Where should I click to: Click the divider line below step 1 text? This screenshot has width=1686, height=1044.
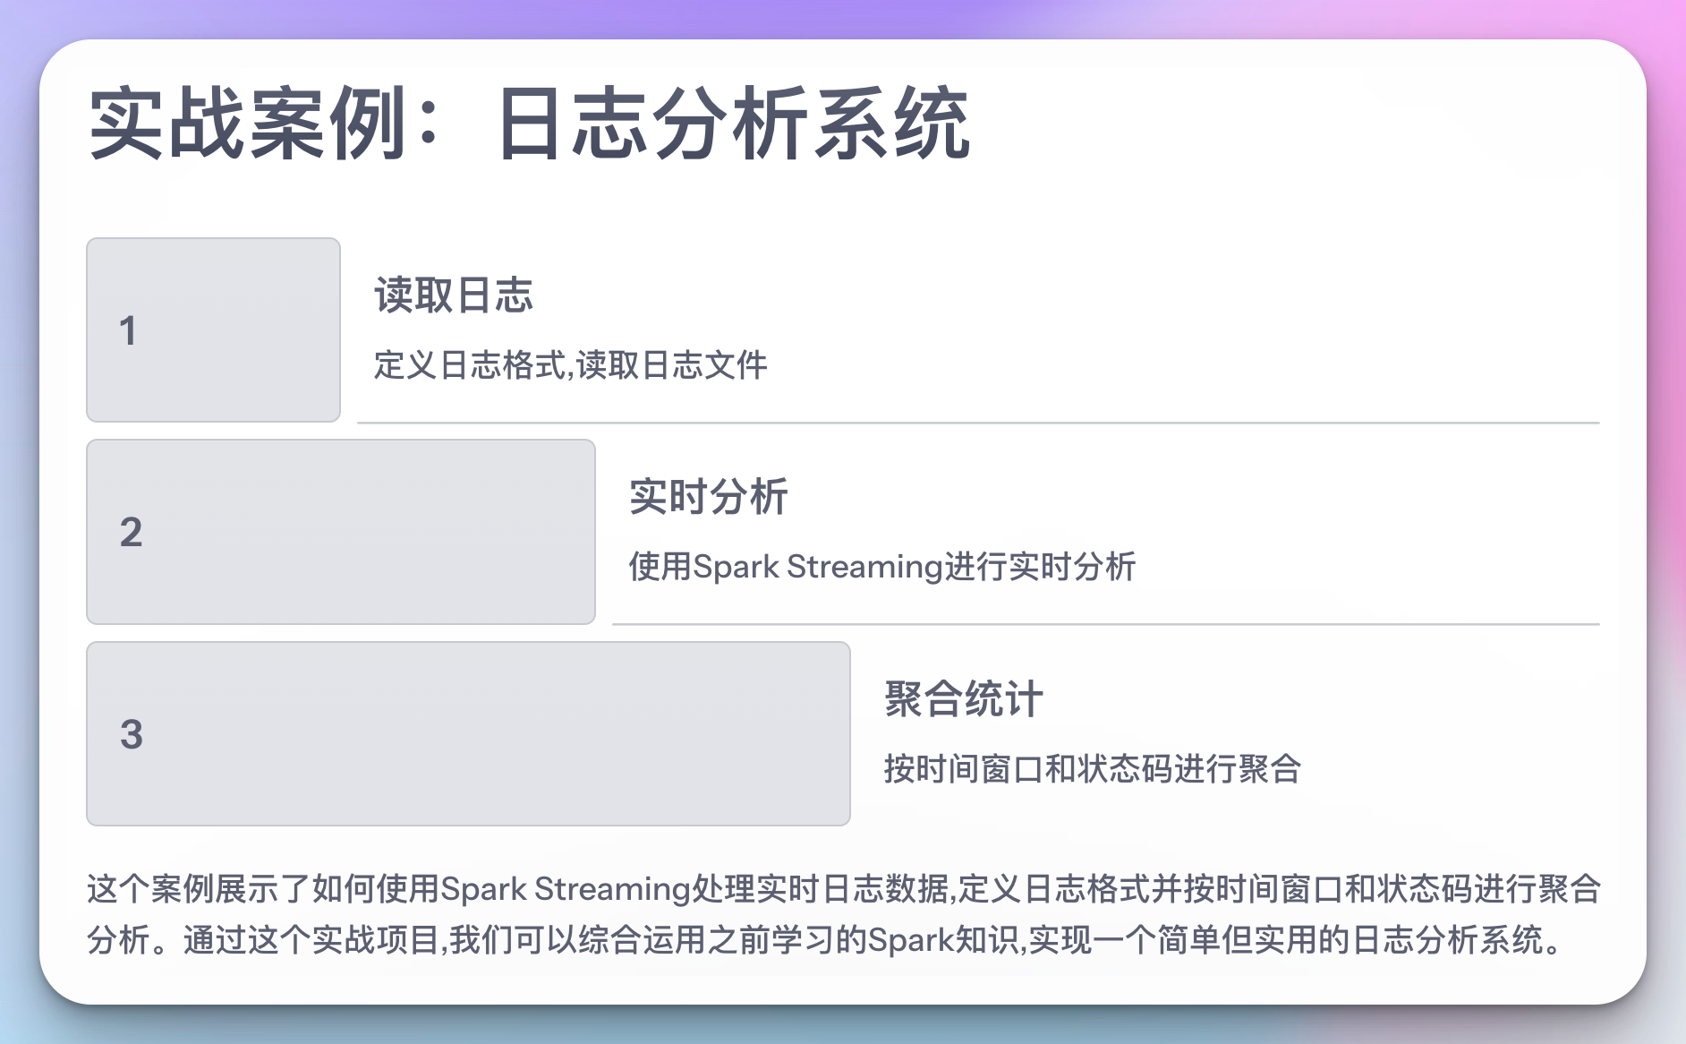tap(978, 423)
